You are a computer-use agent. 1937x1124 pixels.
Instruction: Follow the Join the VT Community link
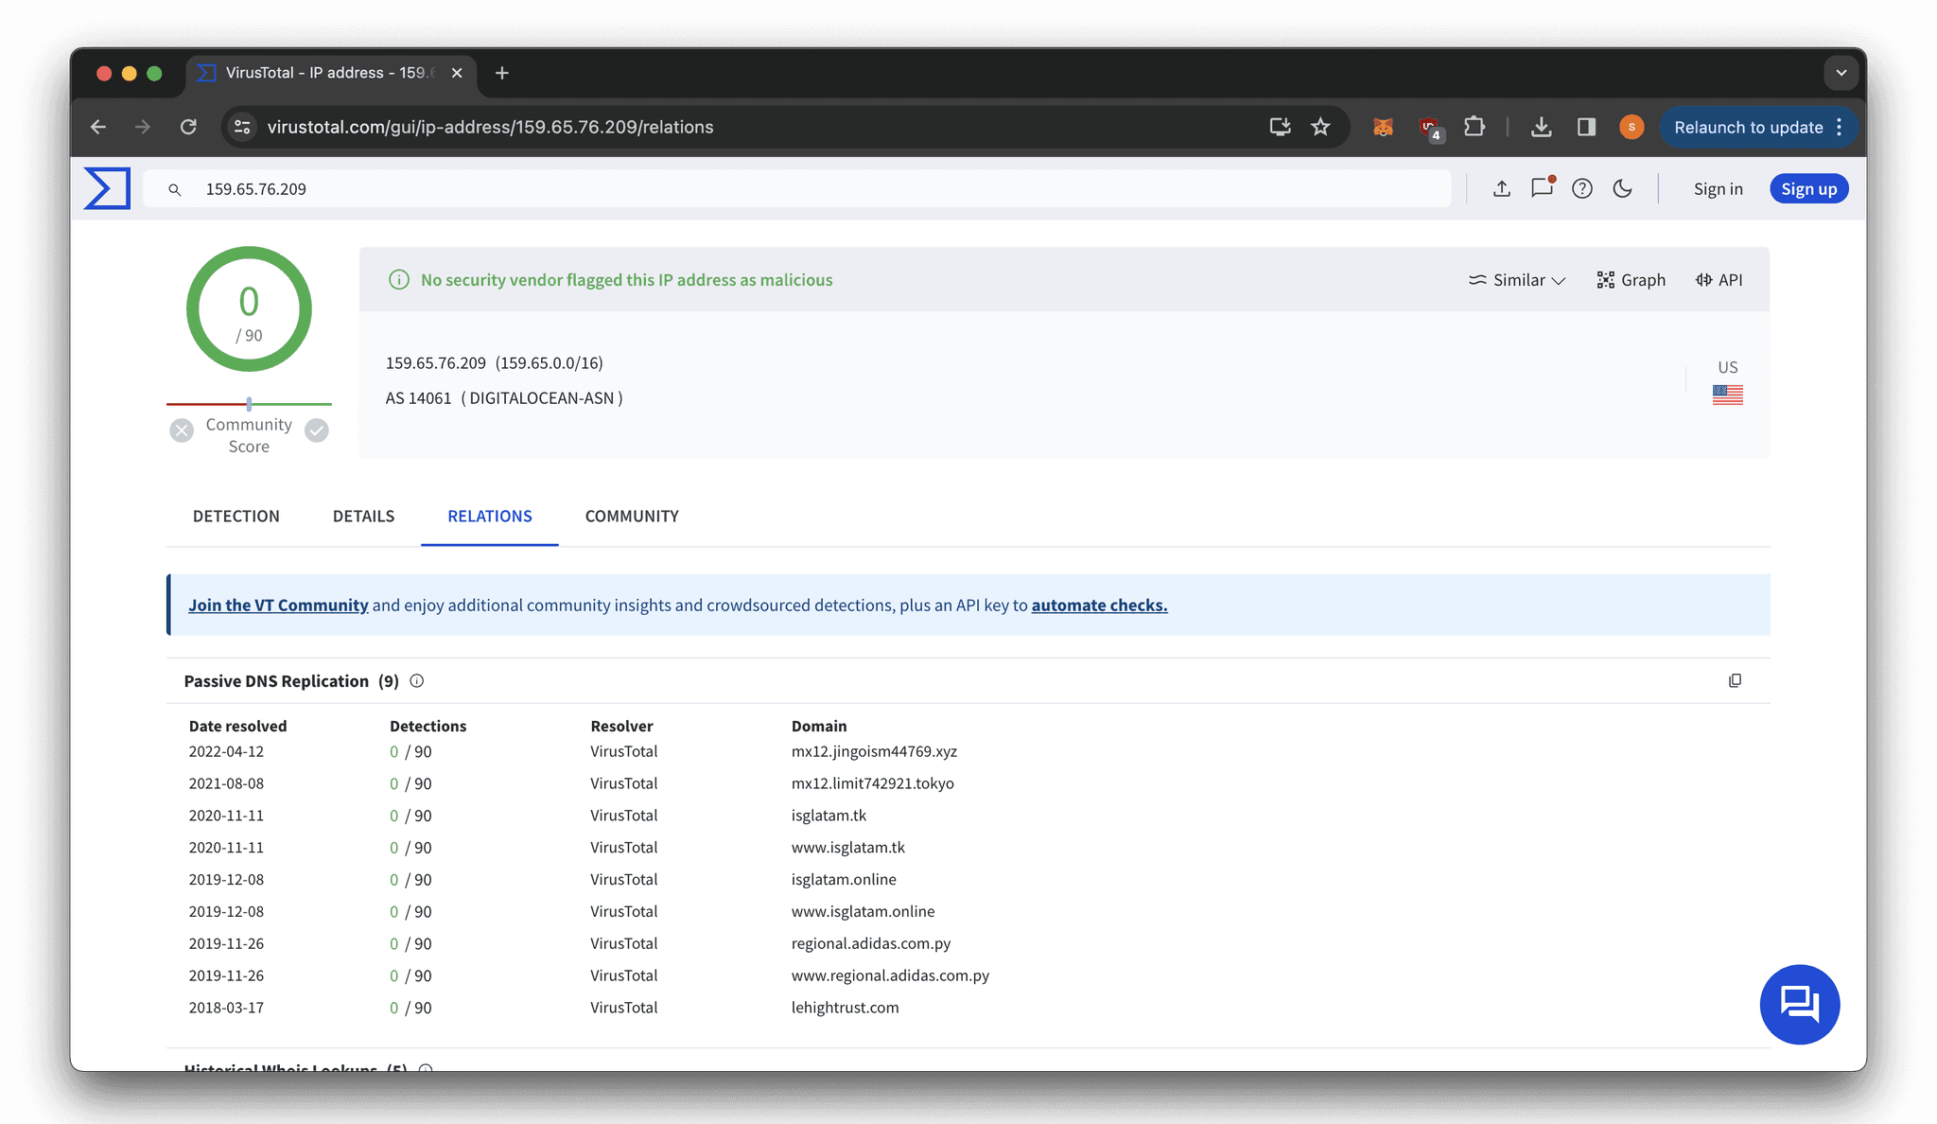tap(278, 605)
